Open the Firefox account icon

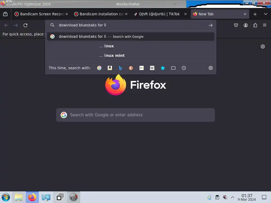pos(246,25)
